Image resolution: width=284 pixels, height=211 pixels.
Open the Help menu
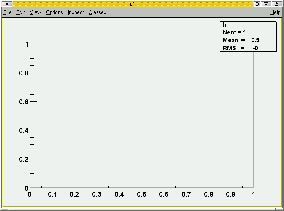[x=275, y=12]
